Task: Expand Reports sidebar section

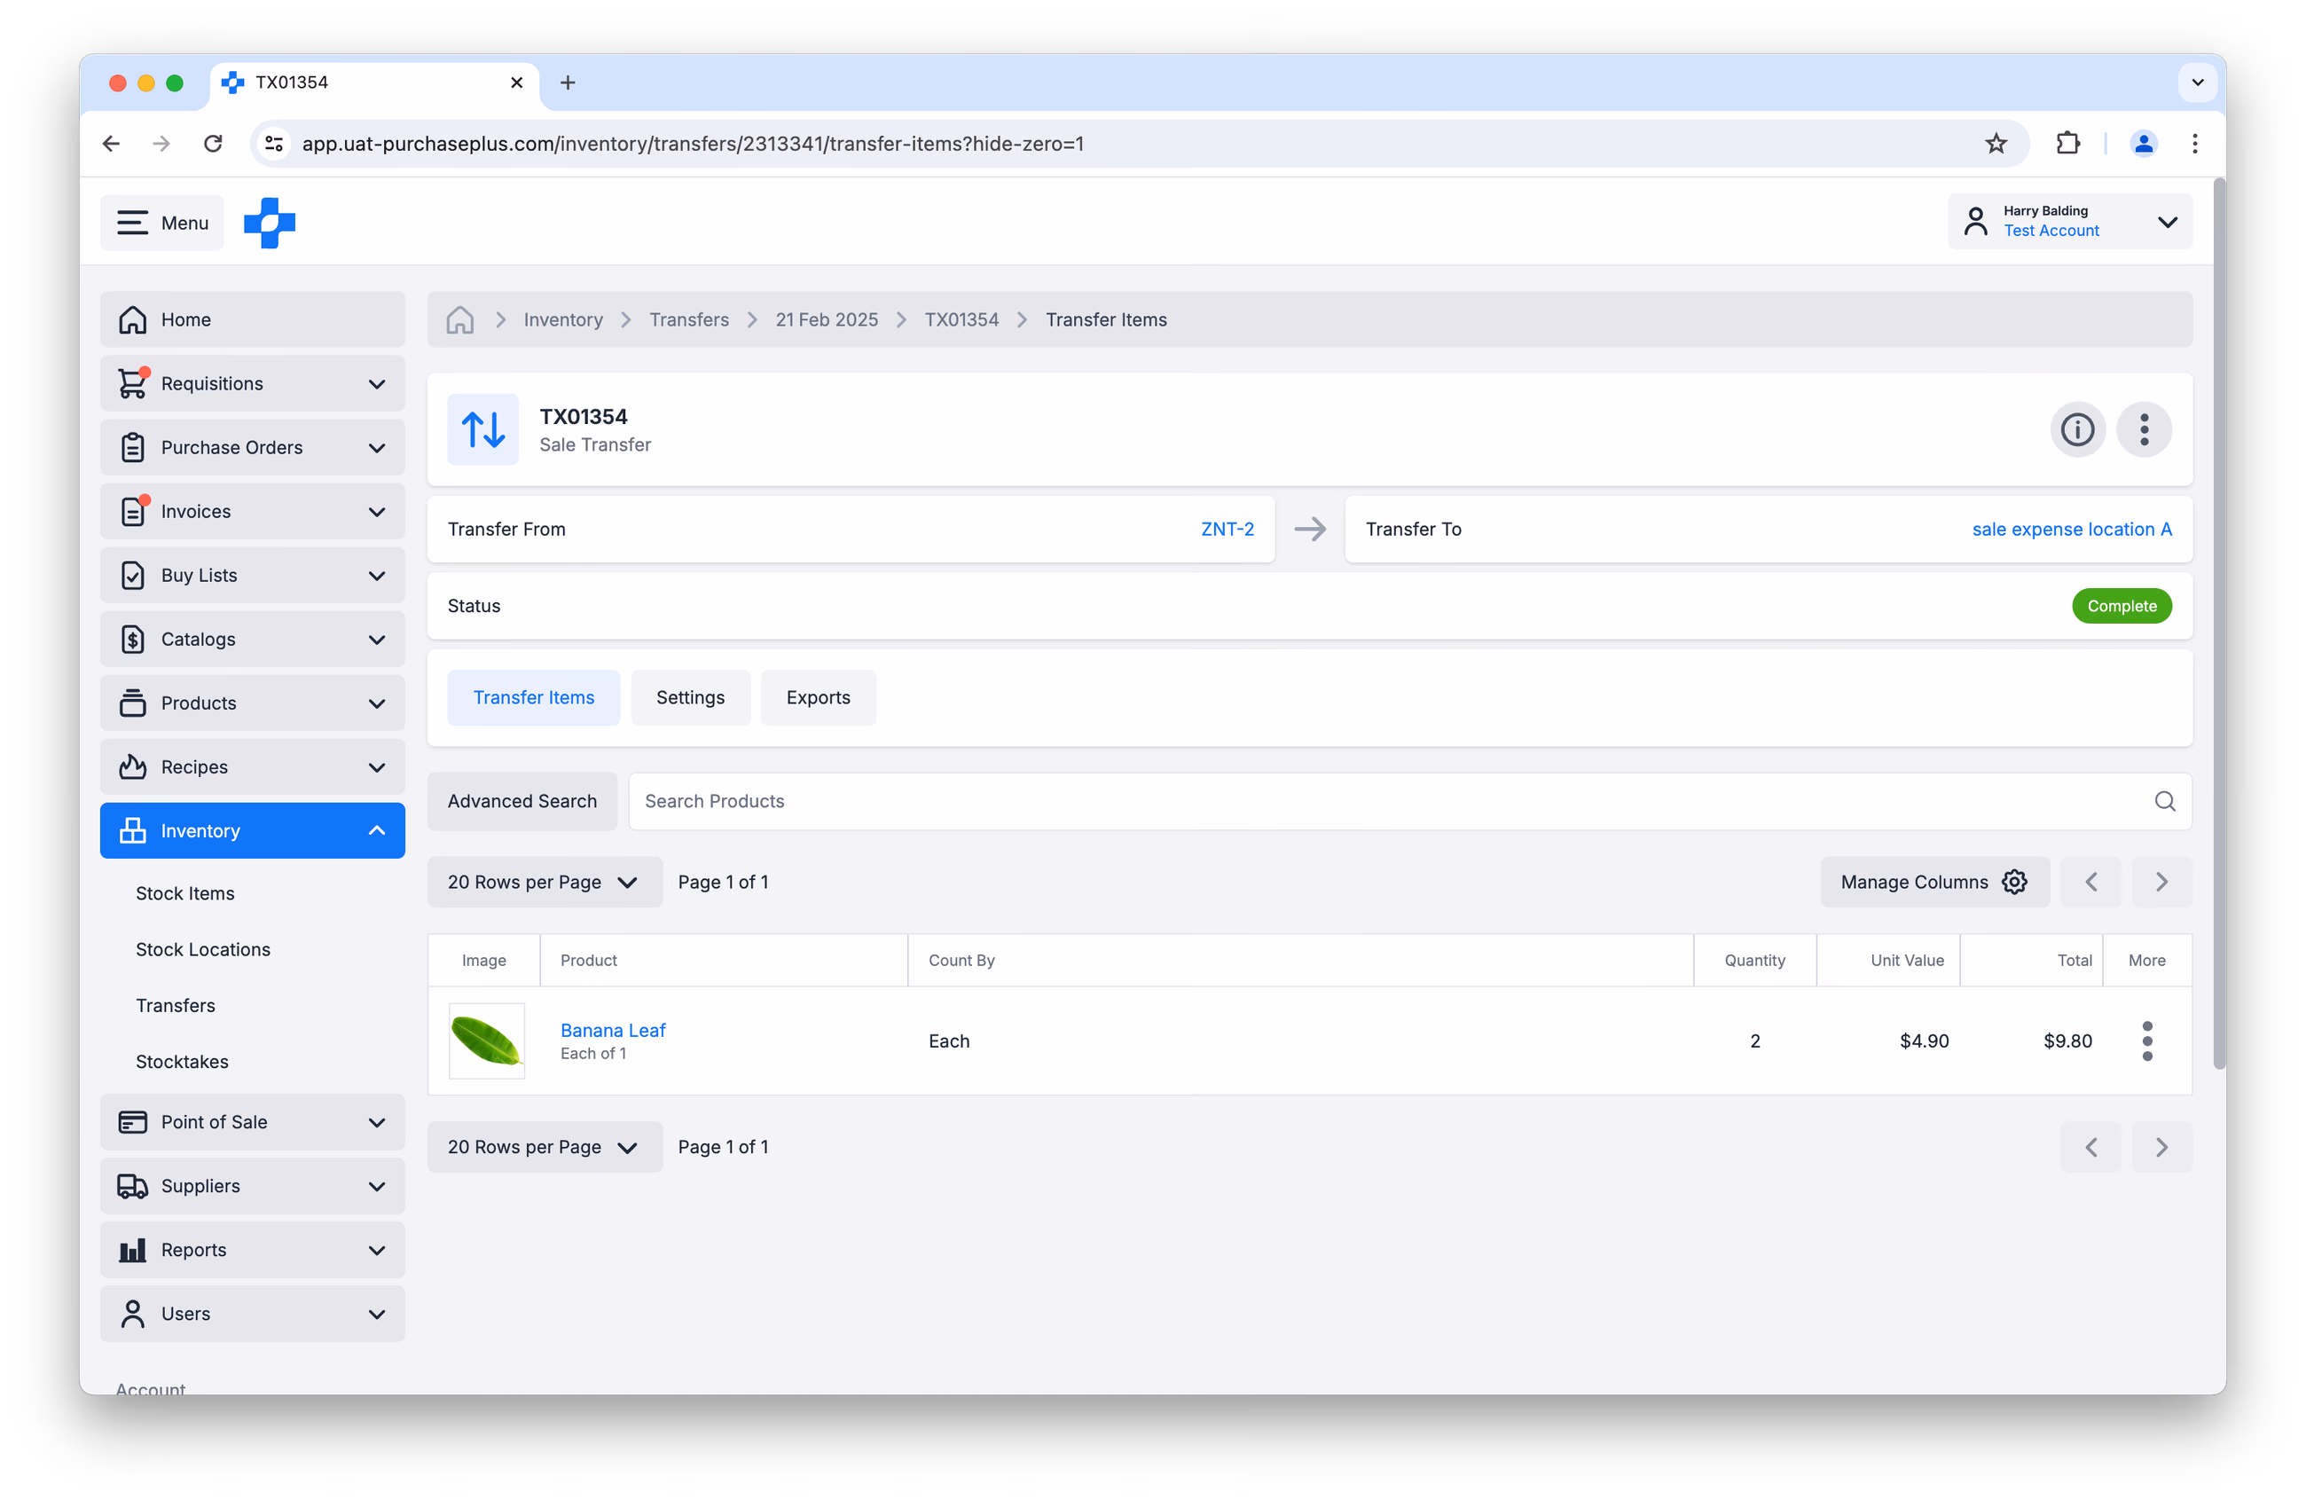Action: (253, 1250)
